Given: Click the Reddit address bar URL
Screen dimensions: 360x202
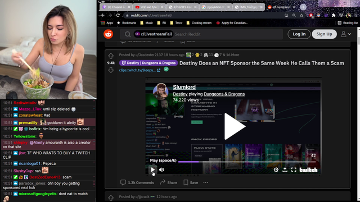Looking at the screenshot, I should 151,15.
